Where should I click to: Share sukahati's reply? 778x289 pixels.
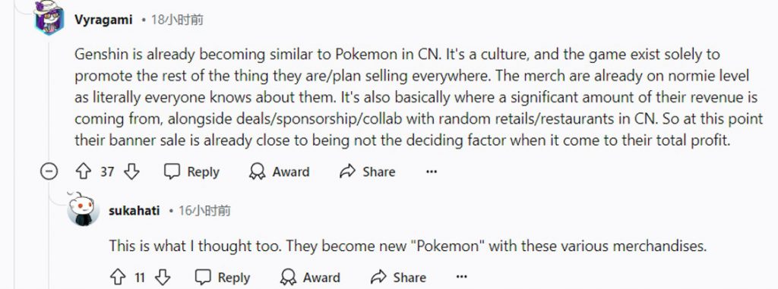click(398, 277)
